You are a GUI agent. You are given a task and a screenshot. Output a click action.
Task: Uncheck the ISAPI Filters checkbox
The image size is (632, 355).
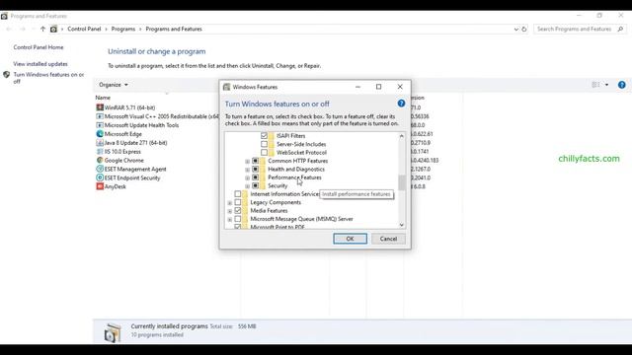click(x=264, y=136)
